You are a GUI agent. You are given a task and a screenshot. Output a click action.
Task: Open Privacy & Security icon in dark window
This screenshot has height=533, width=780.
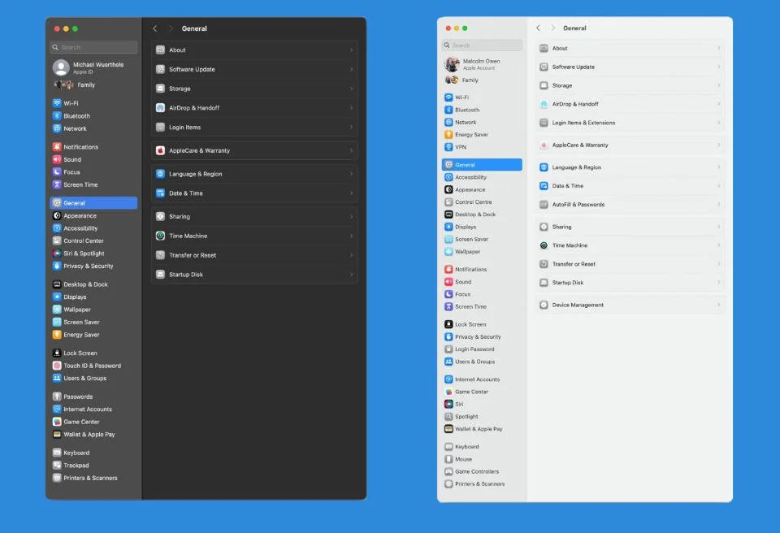tap(57, 266)
